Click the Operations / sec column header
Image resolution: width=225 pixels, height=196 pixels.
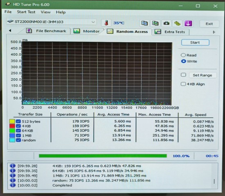coord(72,114)
